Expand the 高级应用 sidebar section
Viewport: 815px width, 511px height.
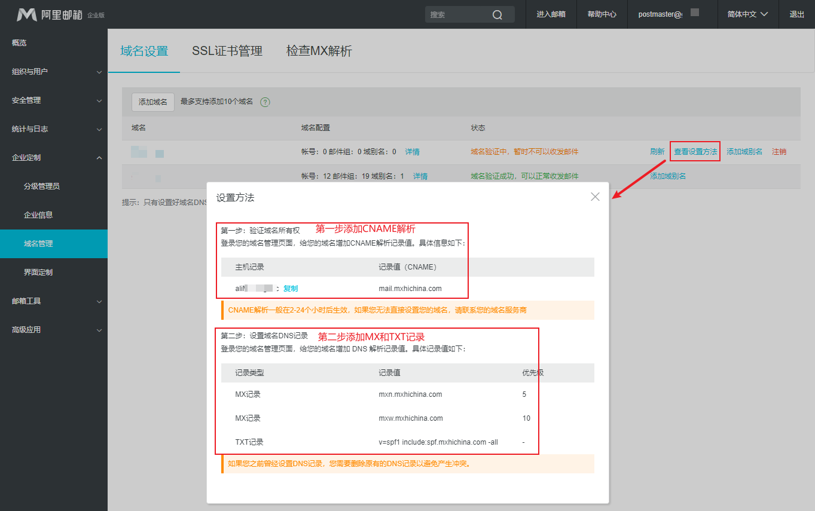point(54,330)
